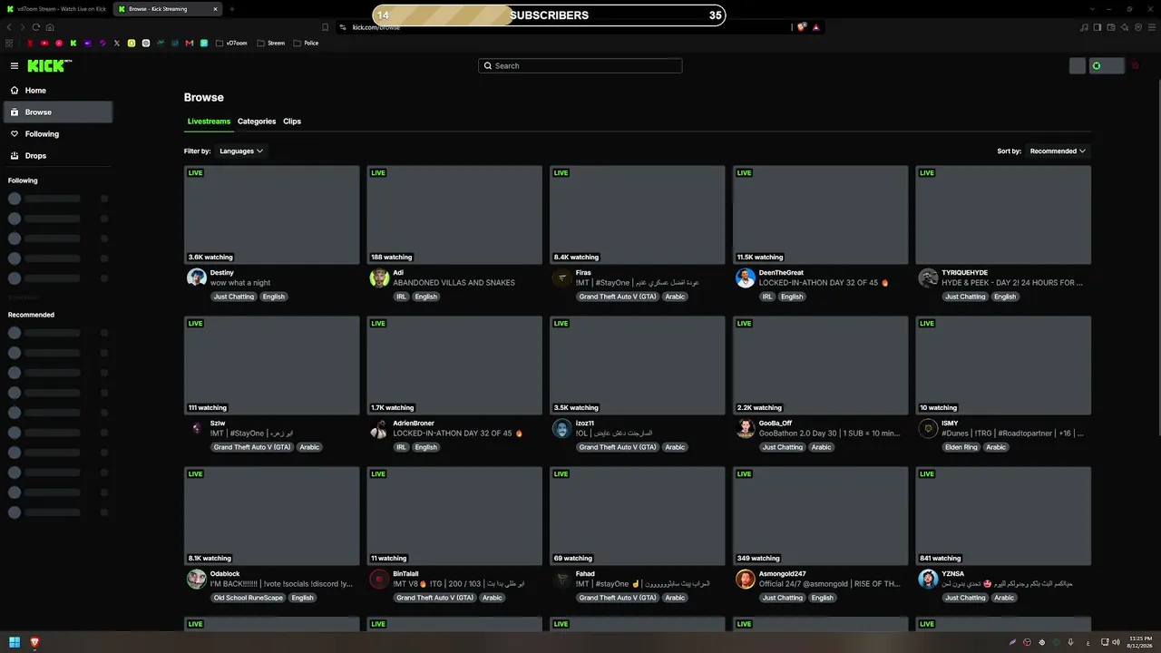Open the Brave Rewards triangle icon
The width and height of the screenshot is (1161, 653).
tap(815, 27)
